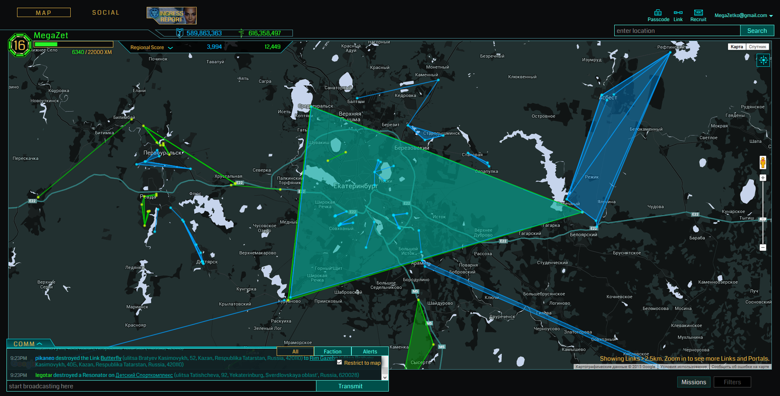The width and height of the screenshot is (780, 396).
Task: Click the Сысерть map label
Action: pyautogui.click(x=421, y=362)
